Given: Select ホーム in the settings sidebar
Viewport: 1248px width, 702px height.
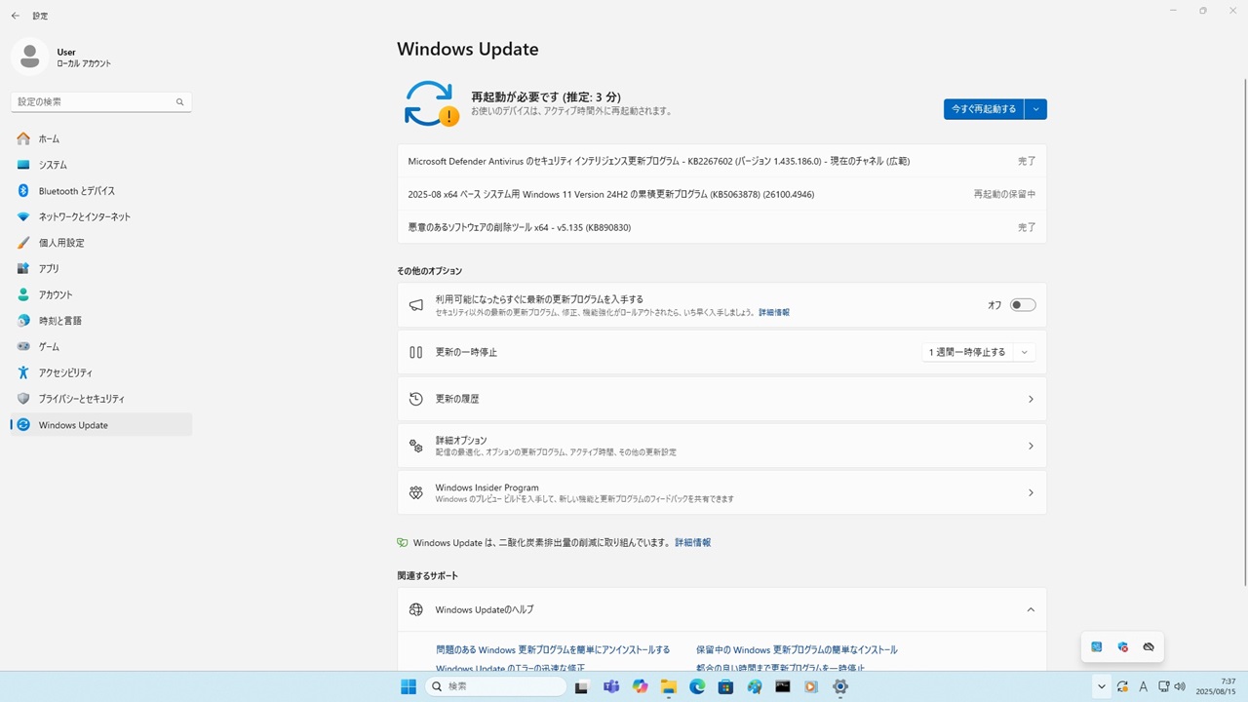Looking at the screenshot, I should [x=101, y=139].
